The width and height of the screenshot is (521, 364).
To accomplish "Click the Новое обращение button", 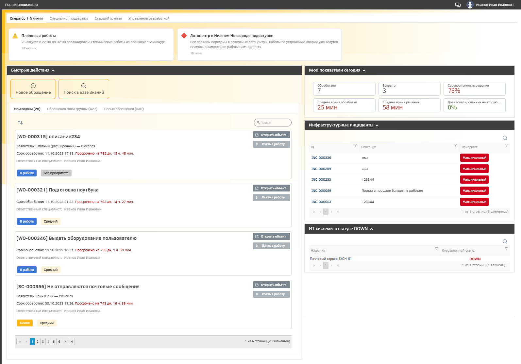I will (x=33, y=89).
